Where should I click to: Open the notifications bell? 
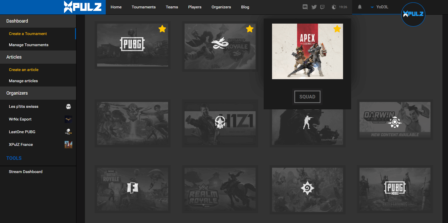(x=360, y=7)
